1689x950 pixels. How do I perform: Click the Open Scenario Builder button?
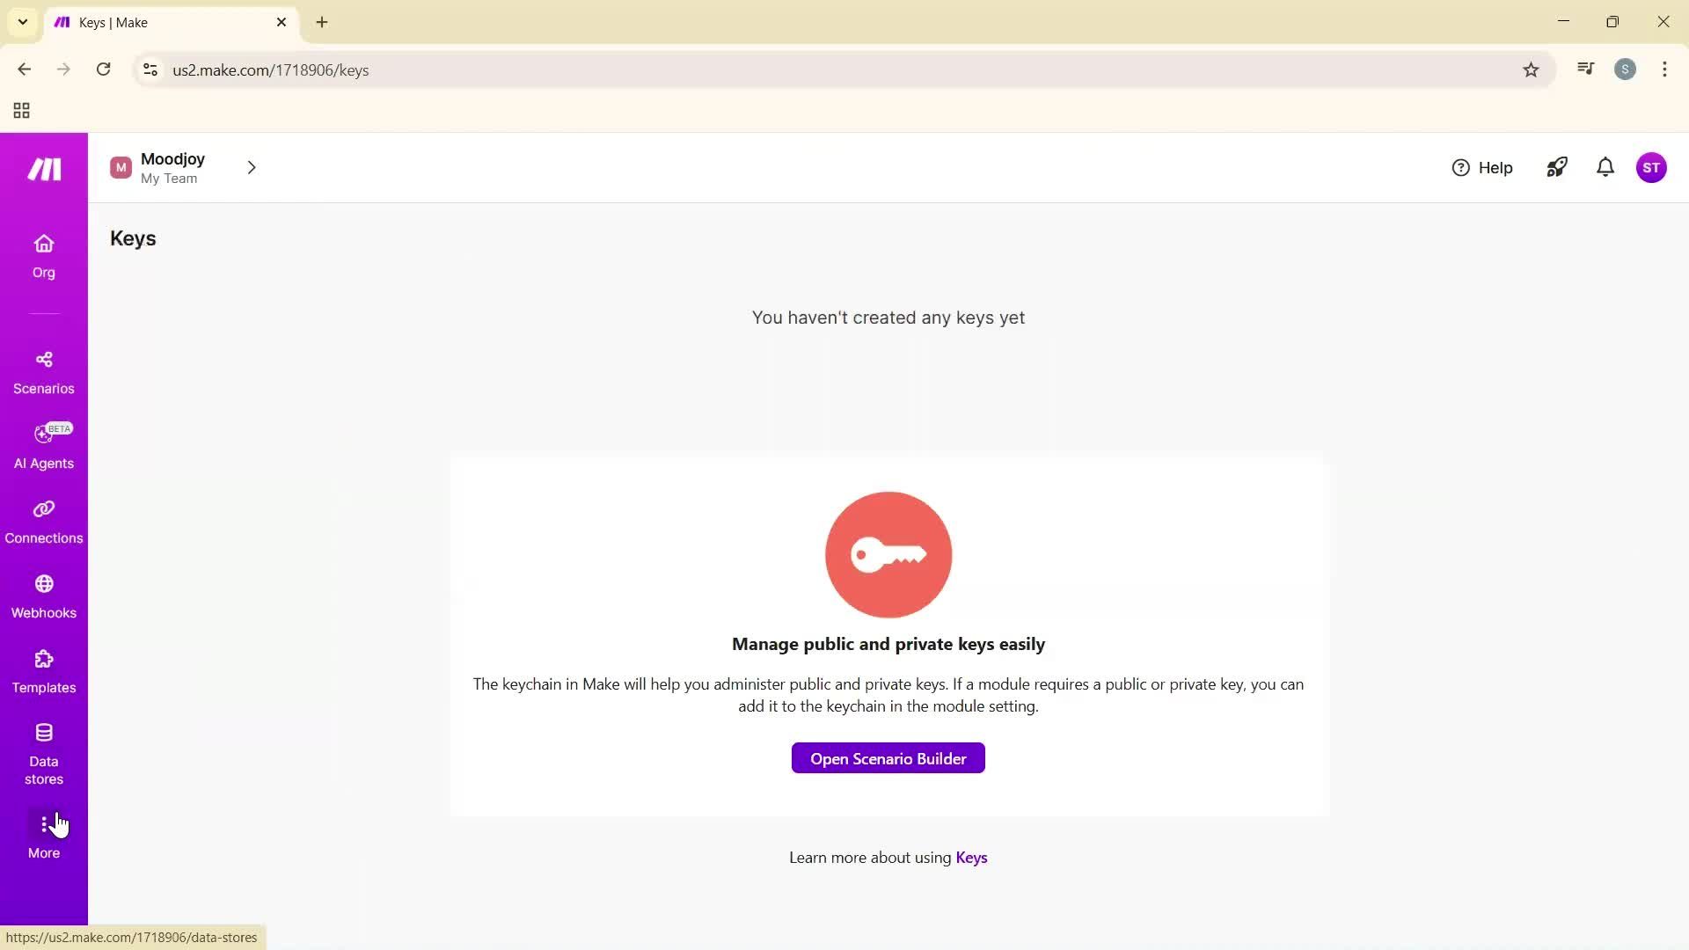point(888,757)
